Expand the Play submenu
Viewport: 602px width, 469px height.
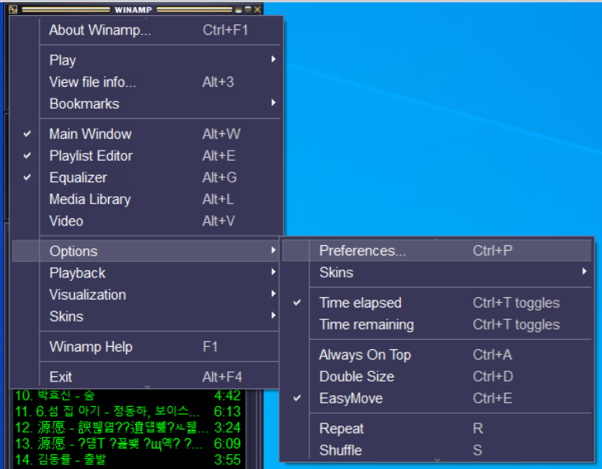pyautogui.click(x=146, y=60)
